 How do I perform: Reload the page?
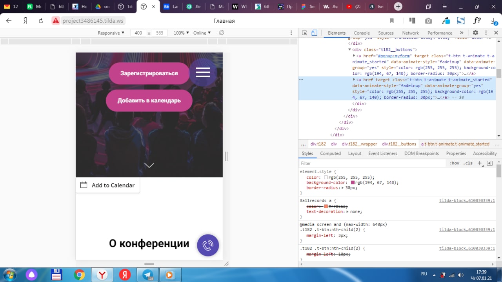tap(40, 21)
